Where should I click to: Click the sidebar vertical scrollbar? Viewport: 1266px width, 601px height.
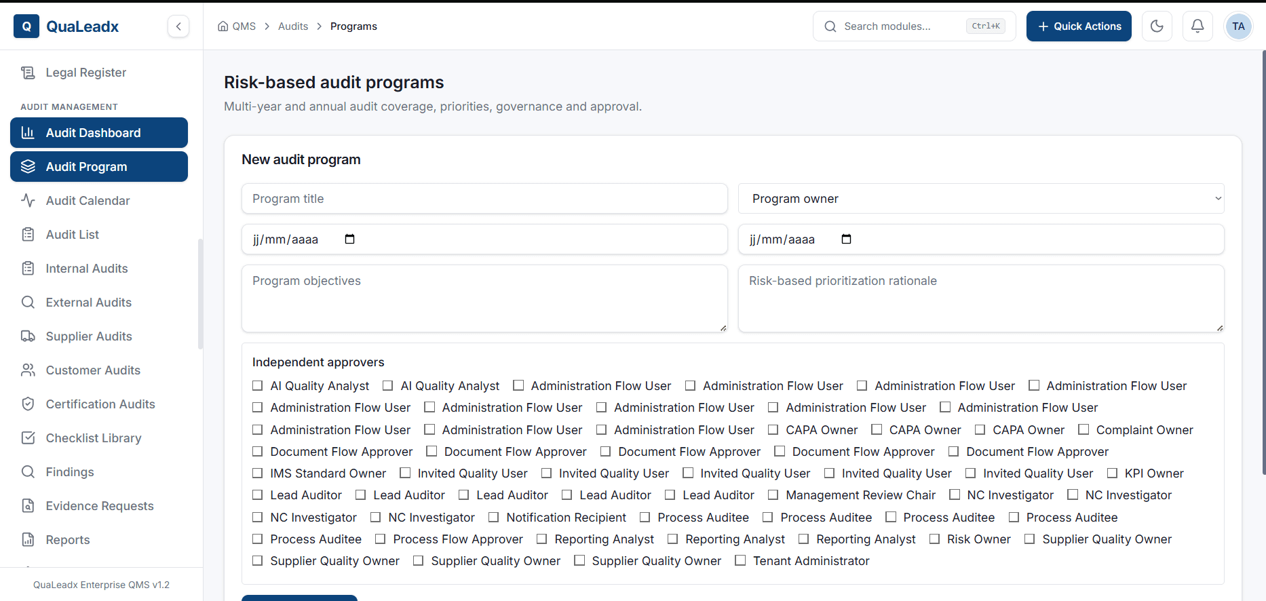(x=200, y=294)
